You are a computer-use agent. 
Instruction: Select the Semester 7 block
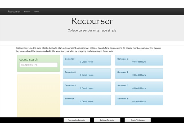[87, 100]
